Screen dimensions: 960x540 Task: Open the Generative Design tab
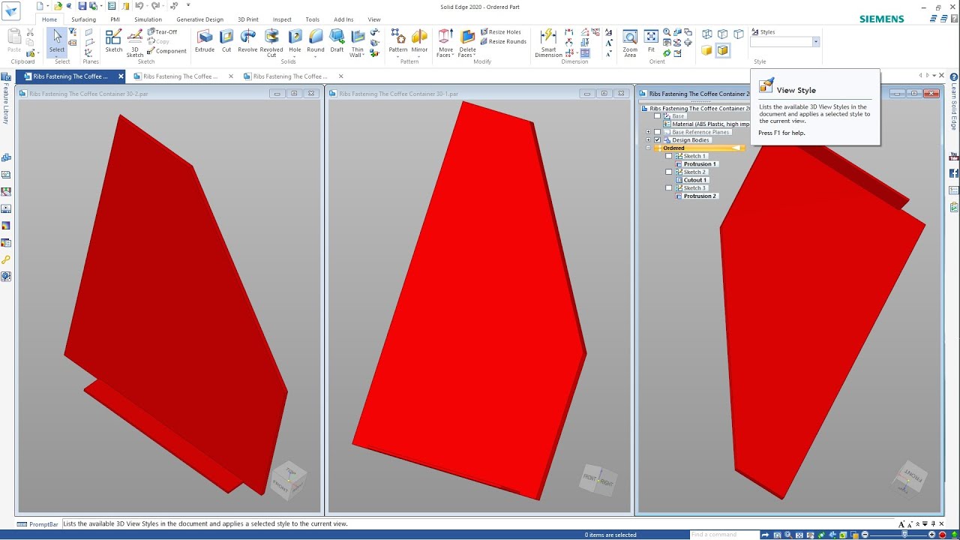point(199,19)
